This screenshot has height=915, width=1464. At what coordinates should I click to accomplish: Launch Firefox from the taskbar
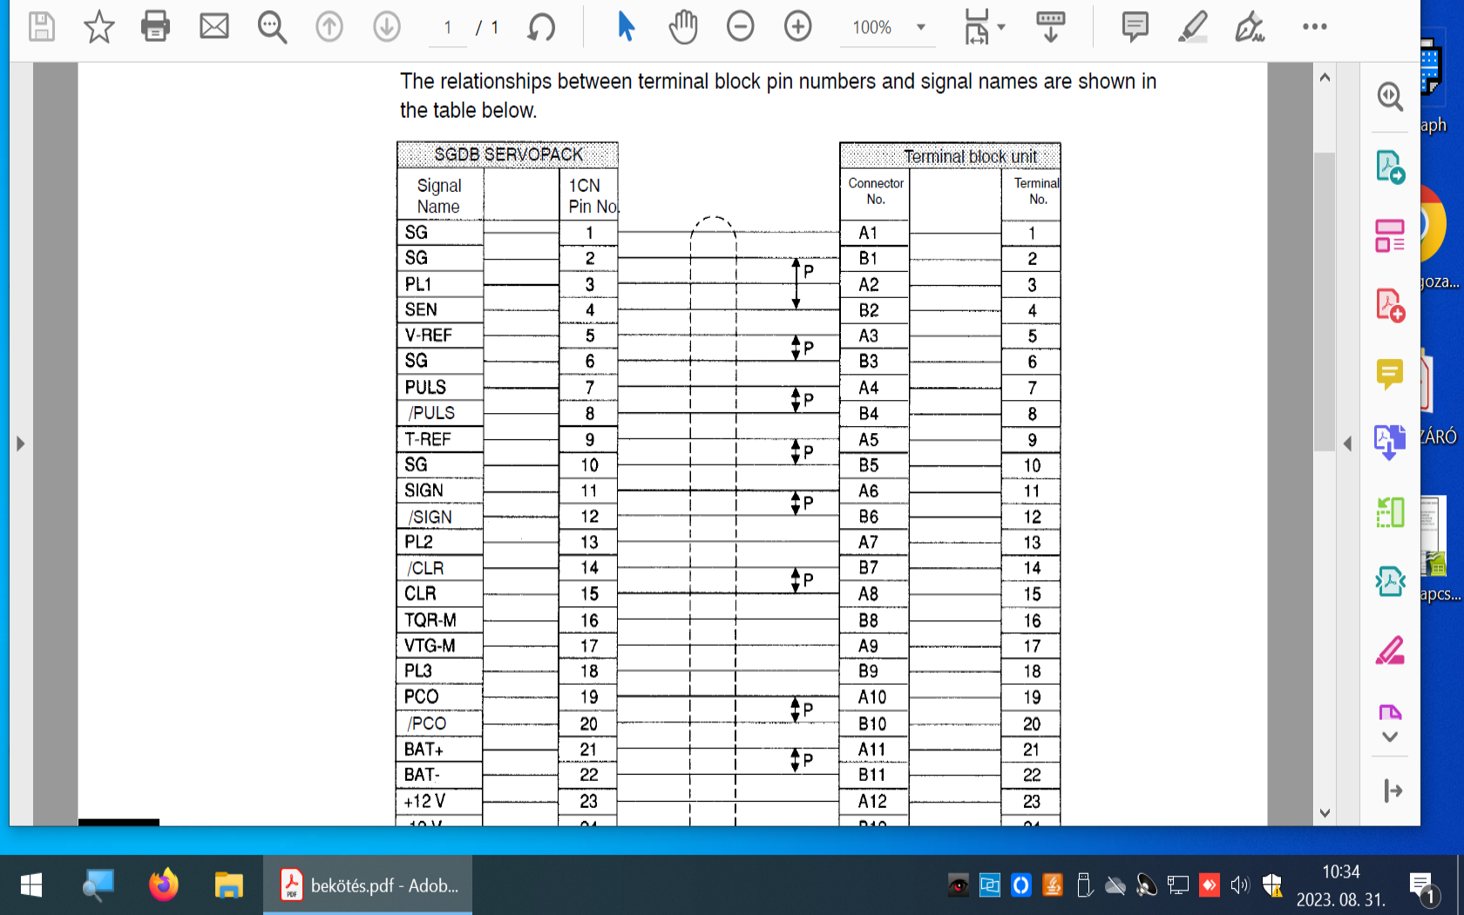click(163, 885)
